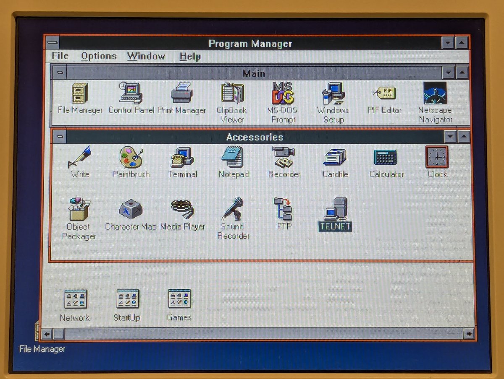
Task: Open the Window menu
Action: tap(146, 56)
